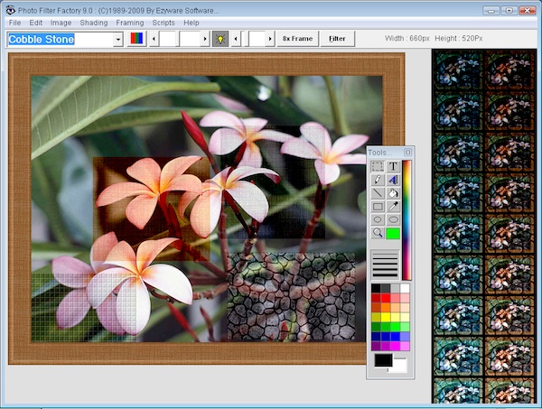
Task: Open the Cobble Stone filter dropdown
Action: (x=118, y=40)
